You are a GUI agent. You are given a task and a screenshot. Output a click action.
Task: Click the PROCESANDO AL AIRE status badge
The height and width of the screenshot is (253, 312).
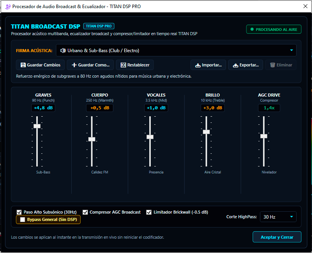coord(274,29)
